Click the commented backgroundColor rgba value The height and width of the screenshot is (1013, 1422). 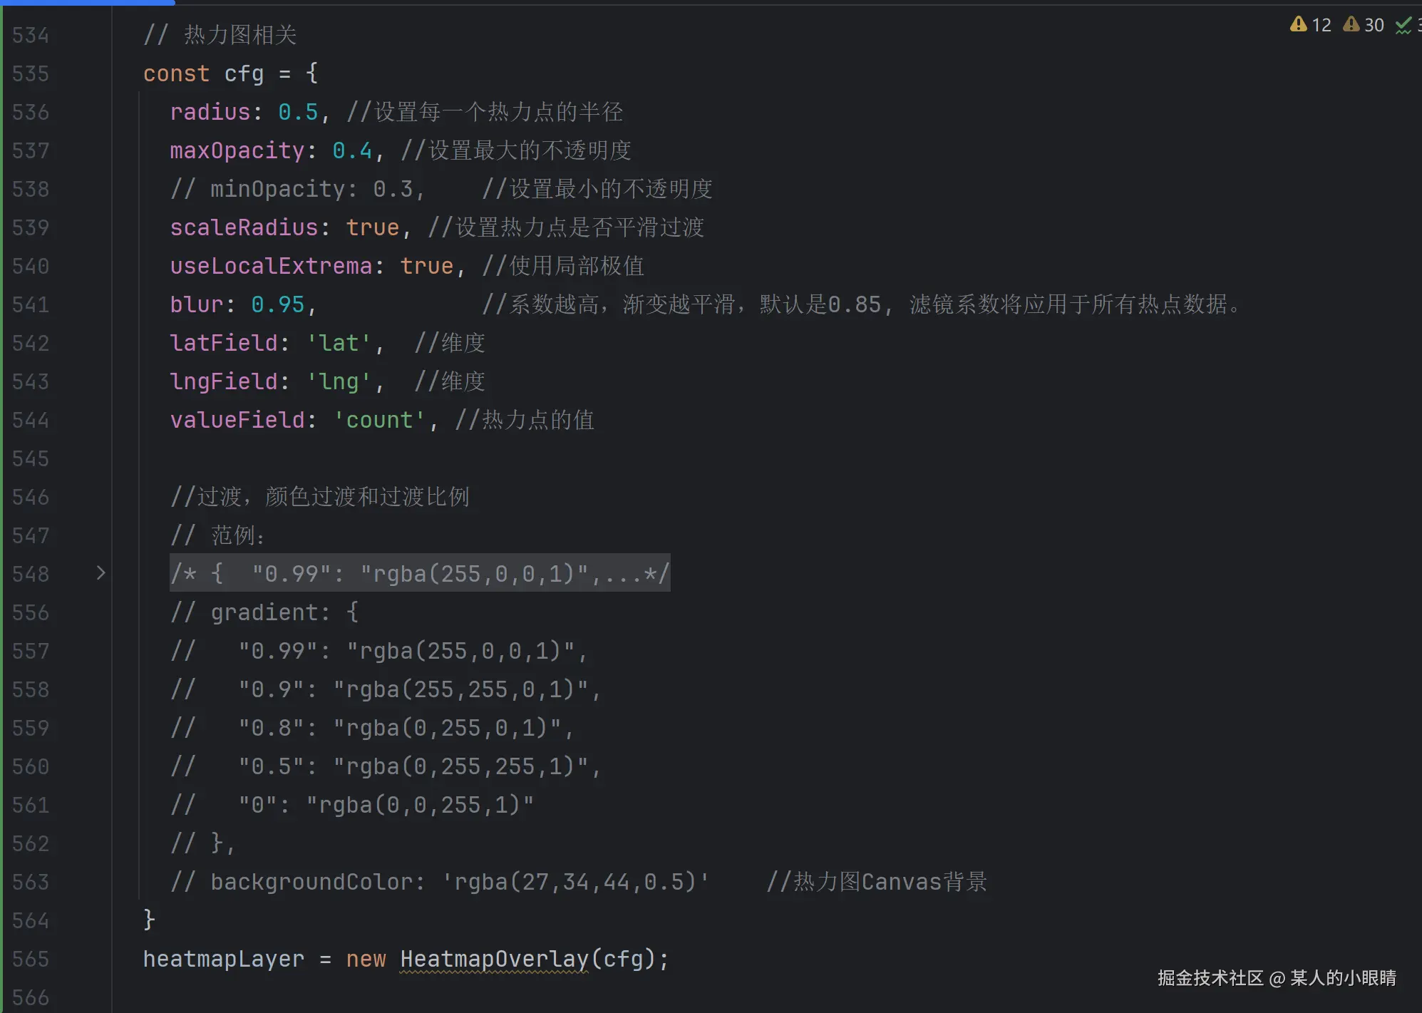[x=575, y=882]
